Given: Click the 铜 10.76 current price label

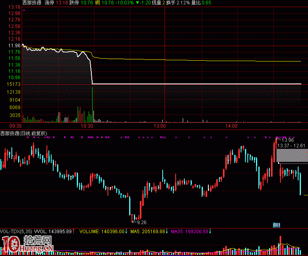Looking at the screenshot, I should [x=104, y=3].
